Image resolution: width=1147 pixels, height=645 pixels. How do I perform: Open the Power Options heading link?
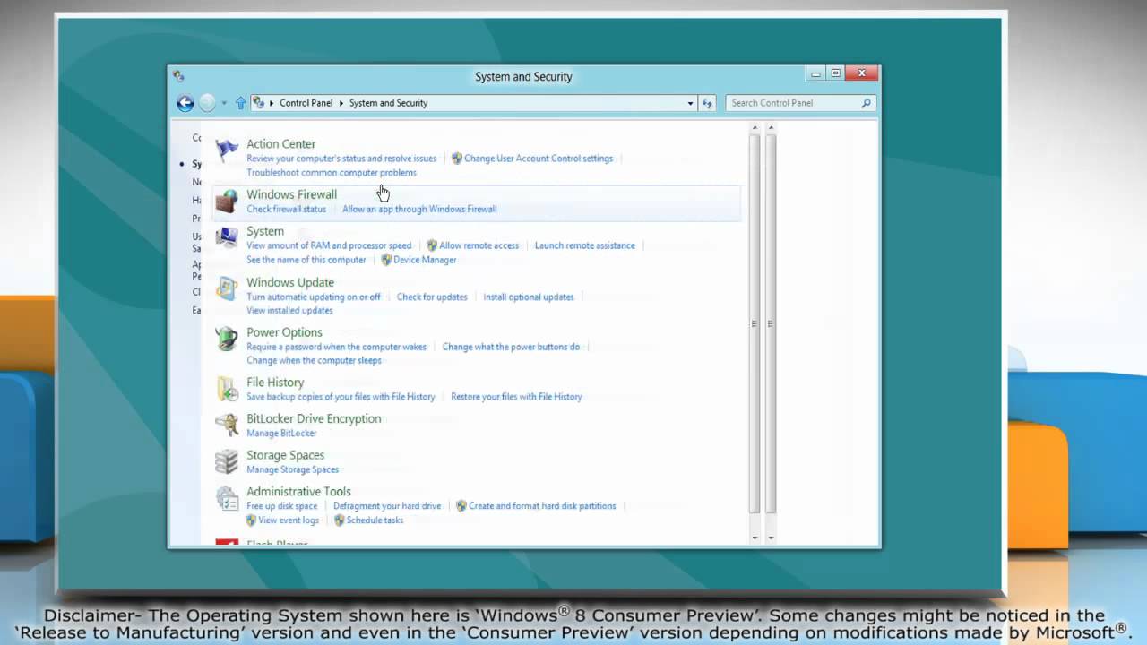click(284, 332)
